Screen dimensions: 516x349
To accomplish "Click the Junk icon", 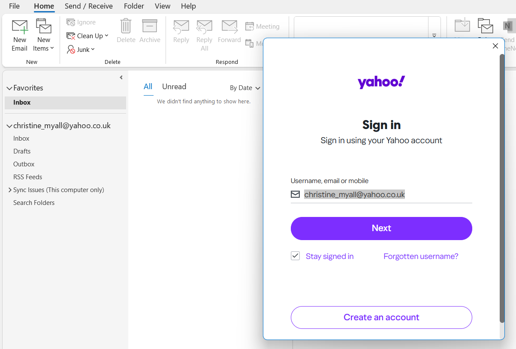I will (71, 50).
